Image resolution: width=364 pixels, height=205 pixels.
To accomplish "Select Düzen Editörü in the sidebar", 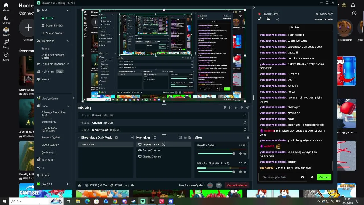I will coord(52,26).
